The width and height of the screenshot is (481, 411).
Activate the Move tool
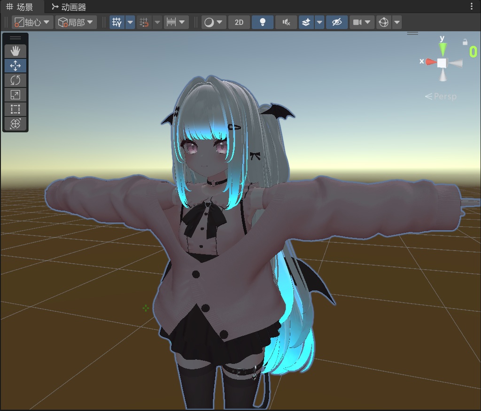tap(16, 65)
